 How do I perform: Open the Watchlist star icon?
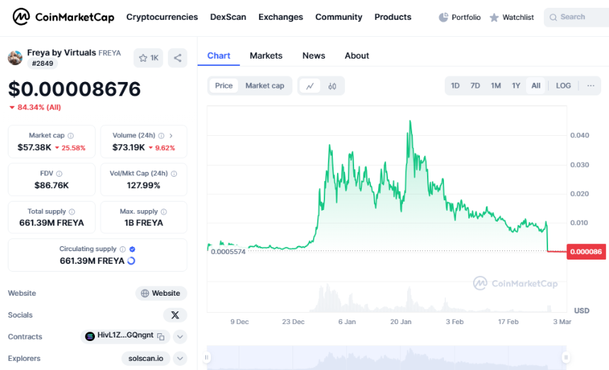point(494,18)
